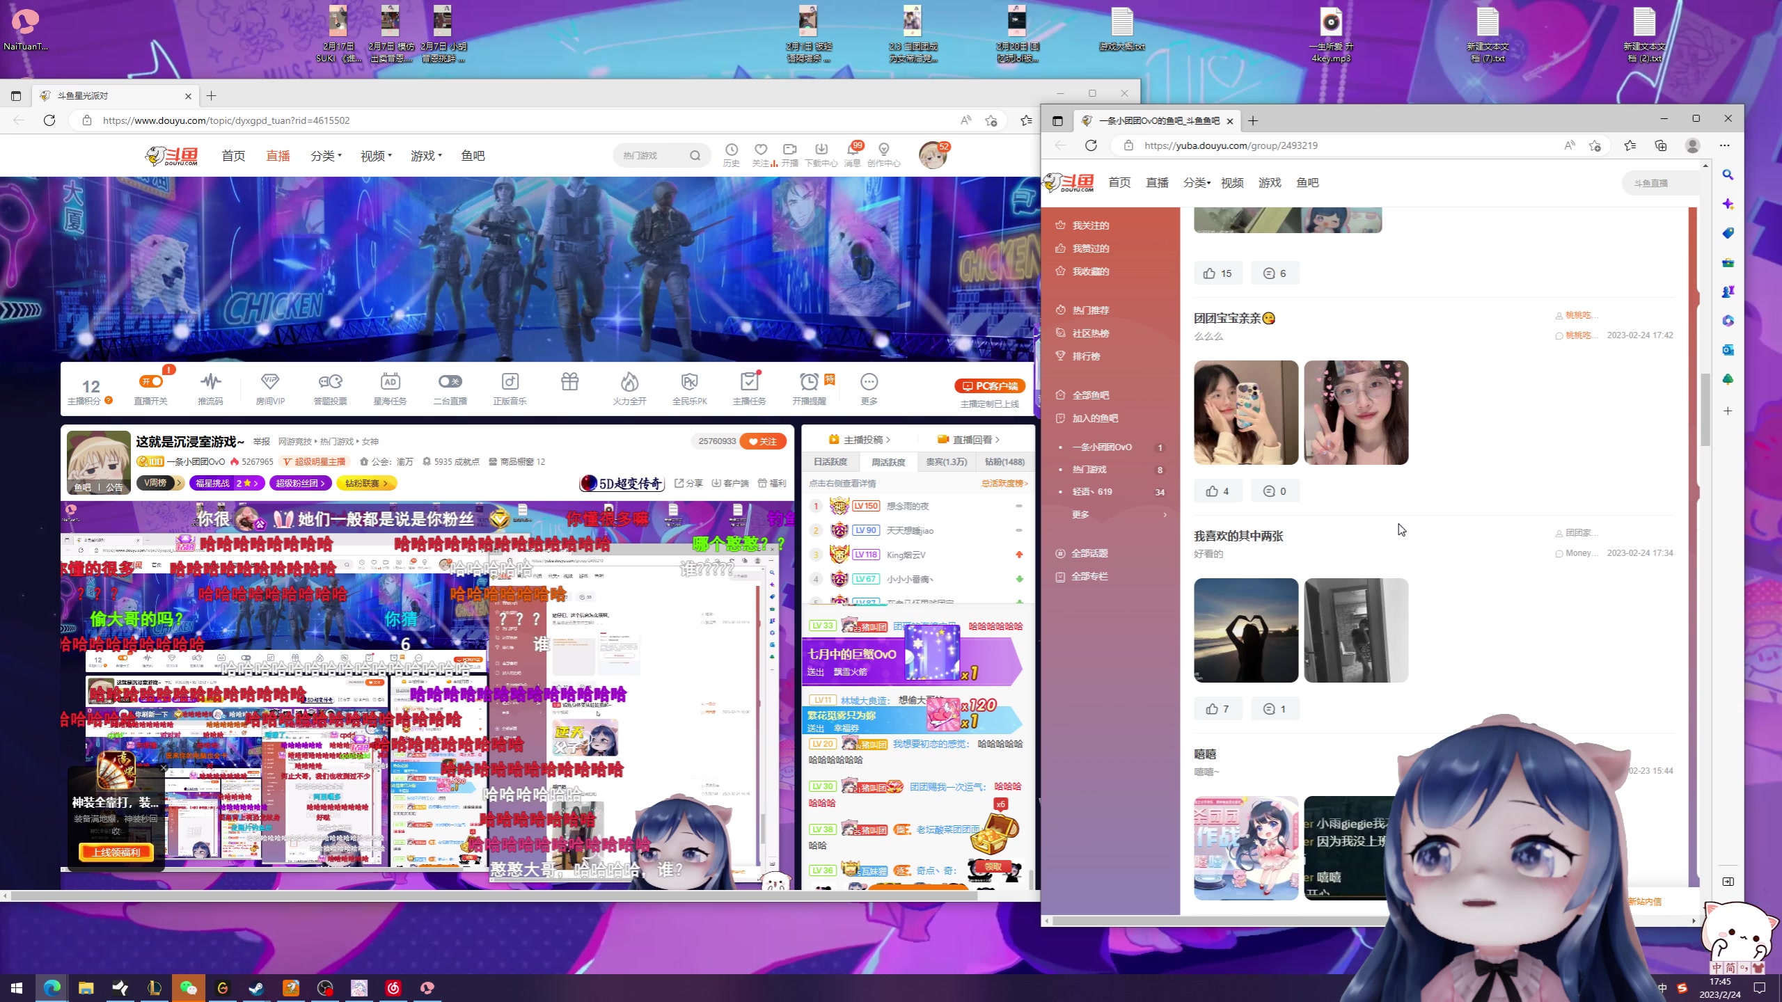Click the 火力全开 flame icon
1782x1002 pixels.
point(629,381)
